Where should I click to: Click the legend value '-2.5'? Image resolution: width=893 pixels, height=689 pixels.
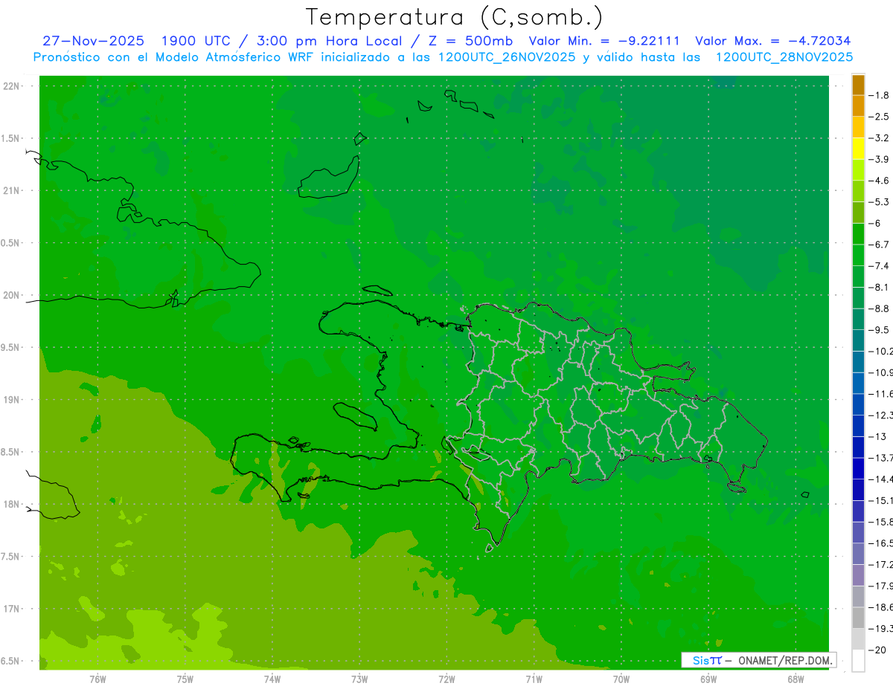[x=878, y=117]
